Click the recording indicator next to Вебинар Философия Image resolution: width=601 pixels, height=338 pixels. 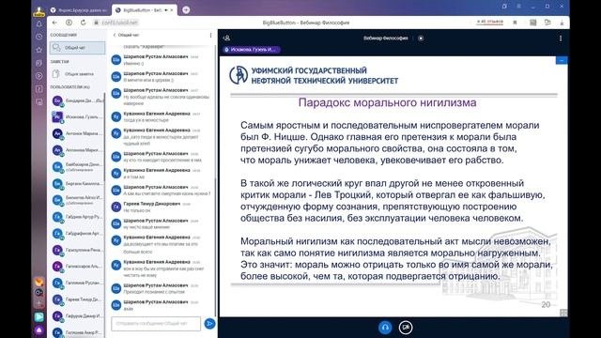[421, 38]
